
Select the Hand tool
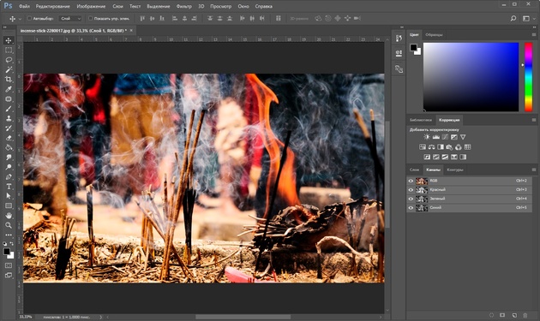click(9, 216)
